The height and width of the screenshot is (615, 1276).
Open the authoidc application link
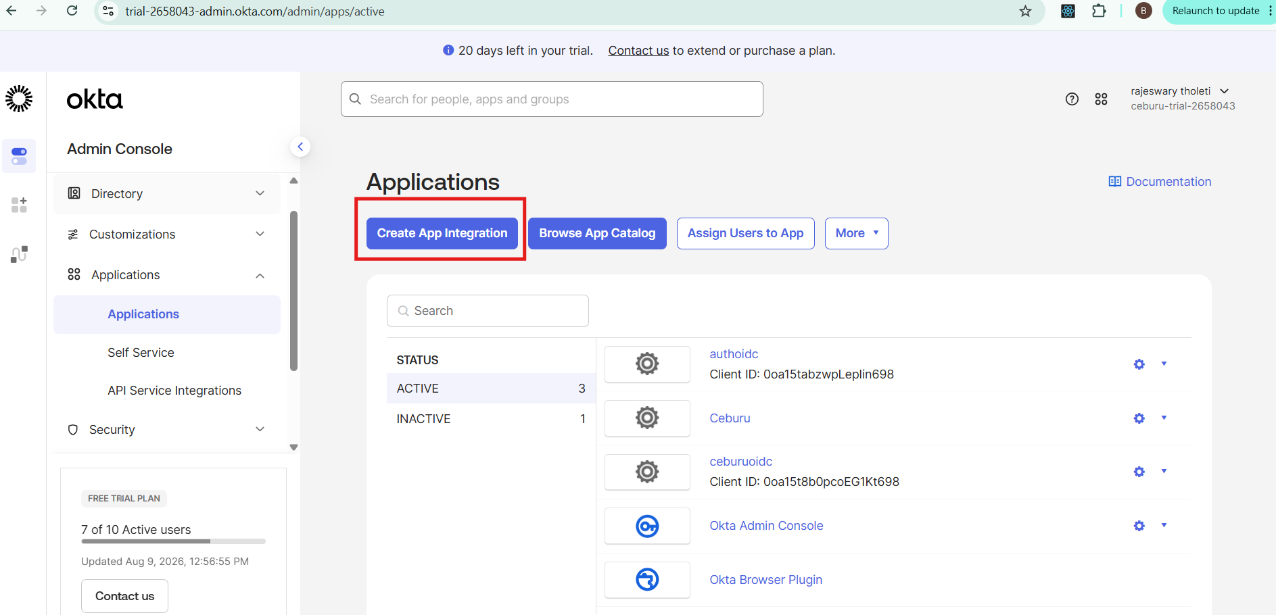[x=734, y=354]
